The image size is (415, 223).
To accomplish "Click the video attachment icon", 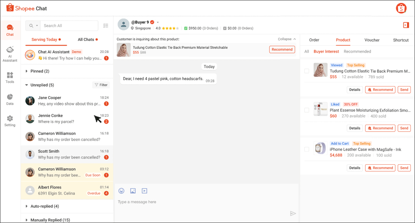I will click(144, 191).
